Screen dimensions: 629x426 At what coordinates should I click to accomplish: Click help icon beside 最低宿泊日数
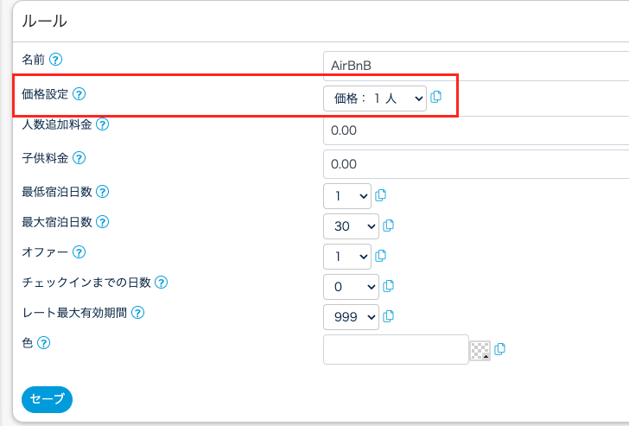tap(102, 191)
